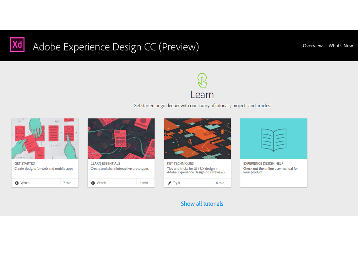This screenshot has height=253, width=358.
Task: Click the Adobe Xd logo icon
Action: (17, 45)
